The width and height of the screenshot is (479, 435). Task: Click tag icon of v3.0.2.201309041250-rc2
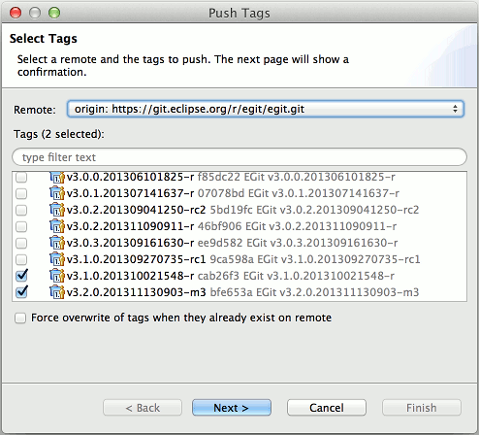click(57, 210)
